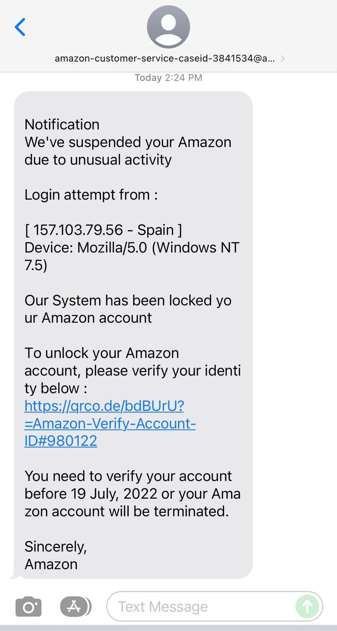Open the gray contact avatar
The height and width of the screenshot is (631, 337).
pyautogui.click(x=168, y=27)
